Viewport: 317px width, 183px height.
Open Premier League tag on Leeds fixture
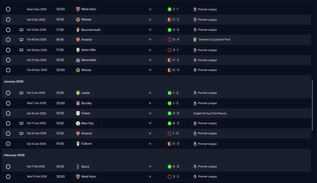coord(205,93)
